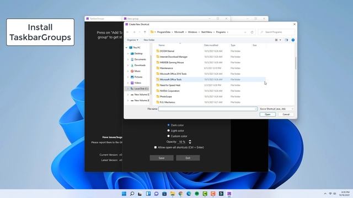353x198 pixels.
Task: Click the File name input field
Action: click(207, 109)
